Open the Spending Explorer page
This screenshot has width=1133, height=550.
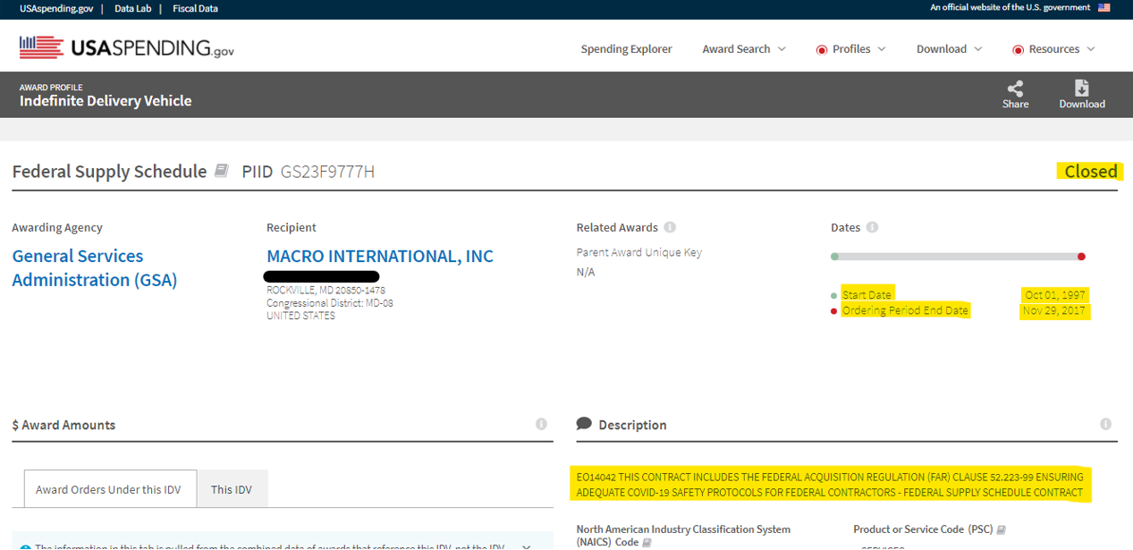(626, 49)
